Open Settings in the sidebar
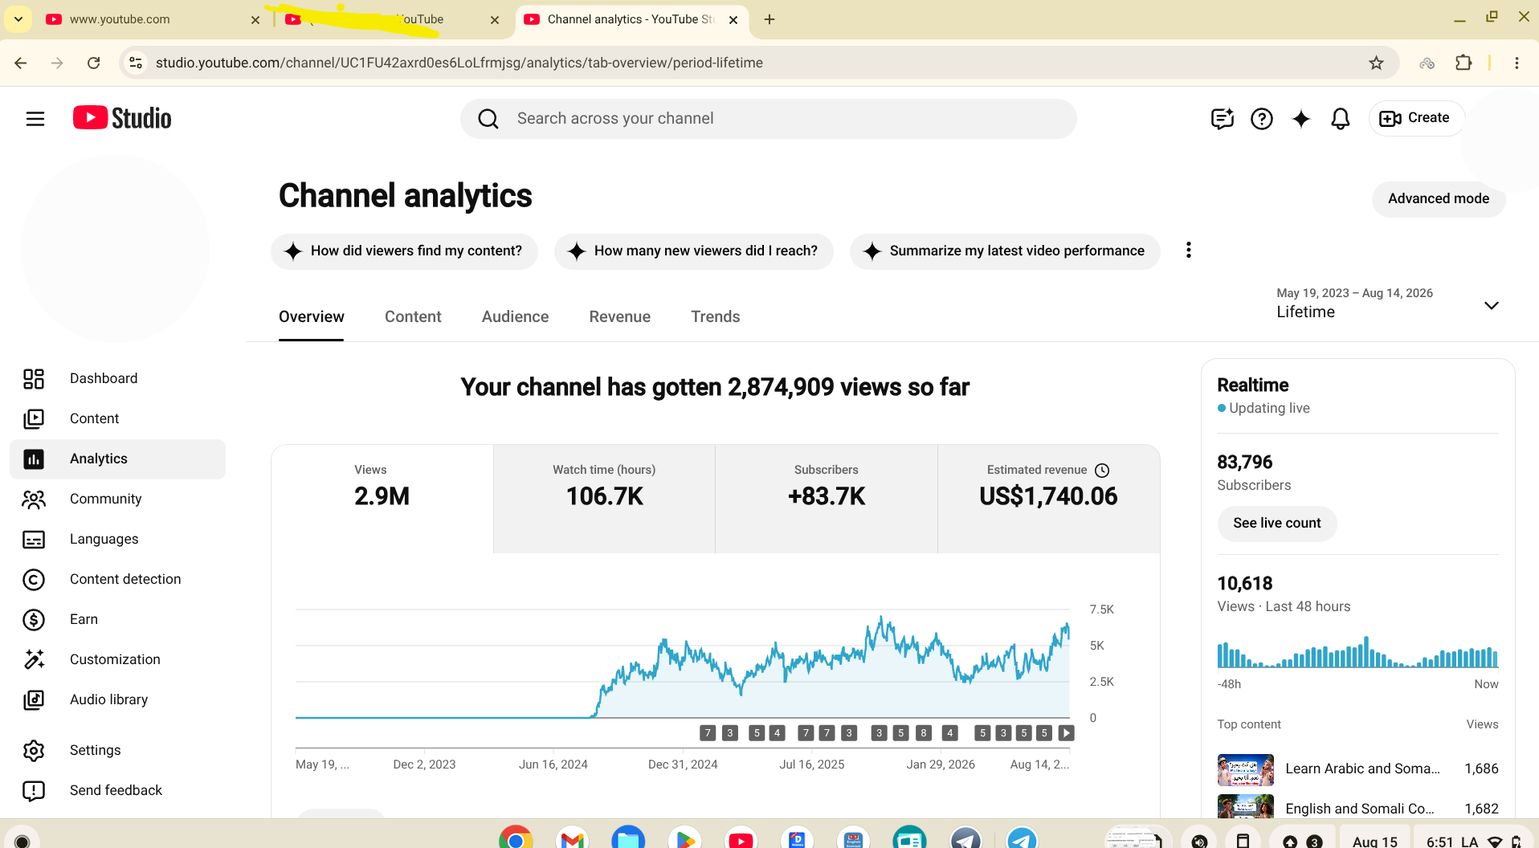This screenshot has width=1539, height=848. click(117, 751)
